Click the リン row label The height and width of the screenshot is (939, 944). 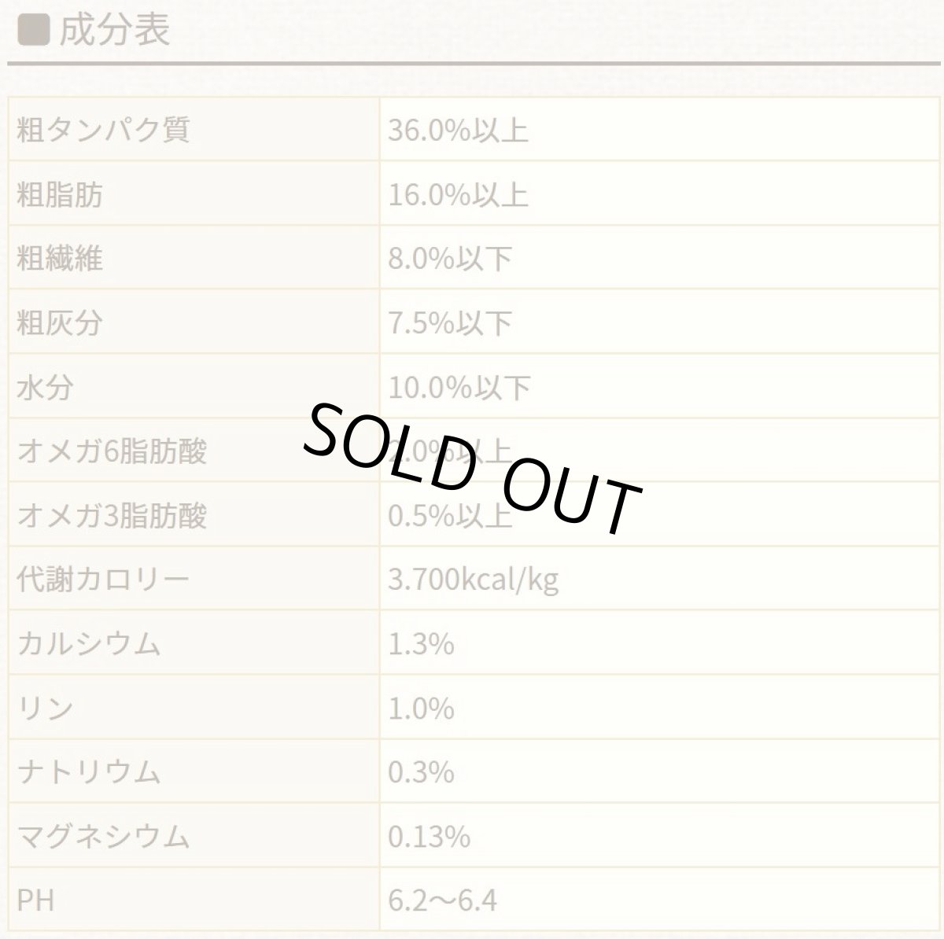tap(45, 709)
